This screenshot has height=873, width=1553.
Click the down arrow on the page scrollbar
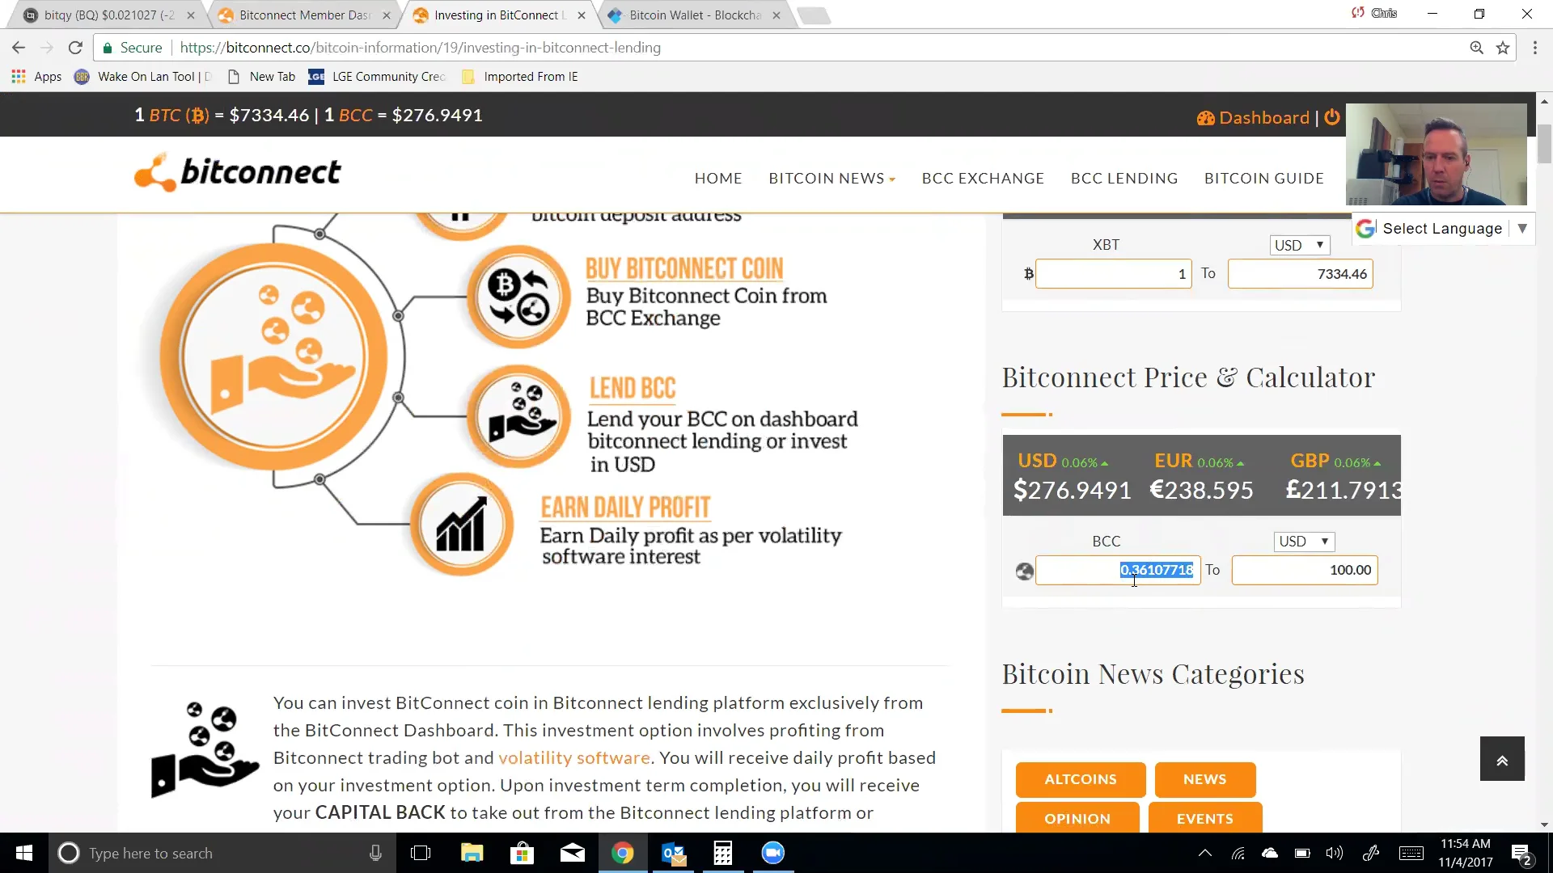click(1544, 824)
